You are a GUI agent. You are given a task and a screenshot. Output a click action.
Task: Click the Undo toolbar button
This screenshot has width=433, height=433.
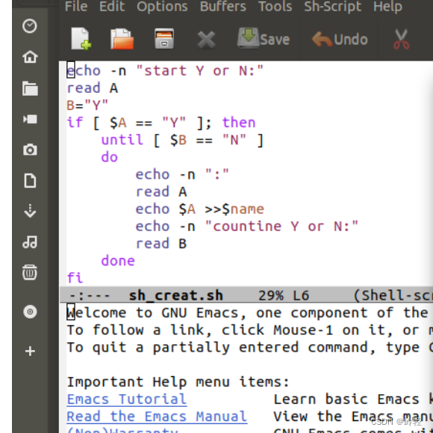coord(340,40)
